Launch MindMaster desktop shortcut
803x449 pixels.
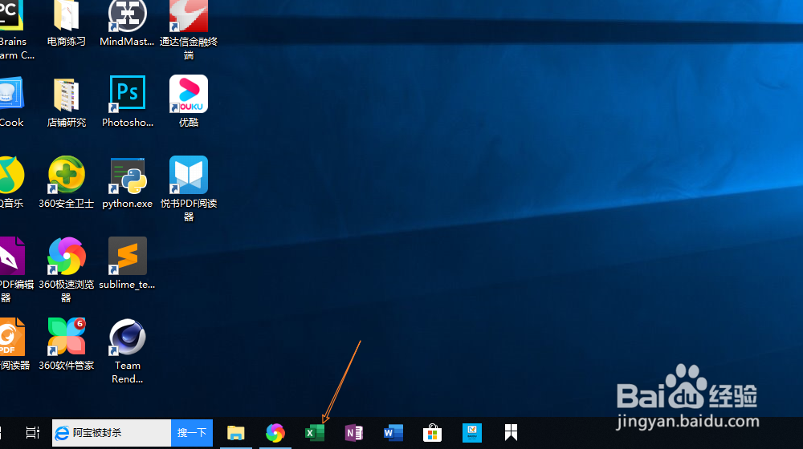tap(127, 23)
